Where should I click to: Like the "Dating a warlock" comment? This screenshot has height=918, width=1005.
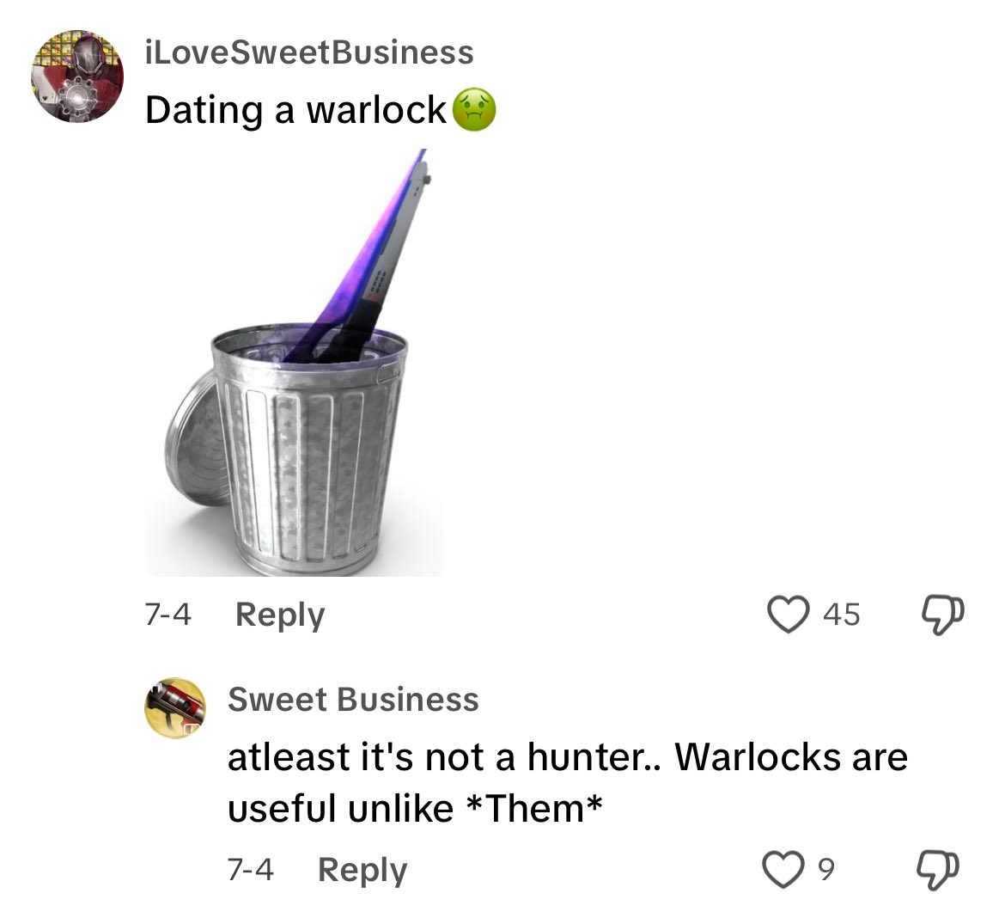[788, 614]
